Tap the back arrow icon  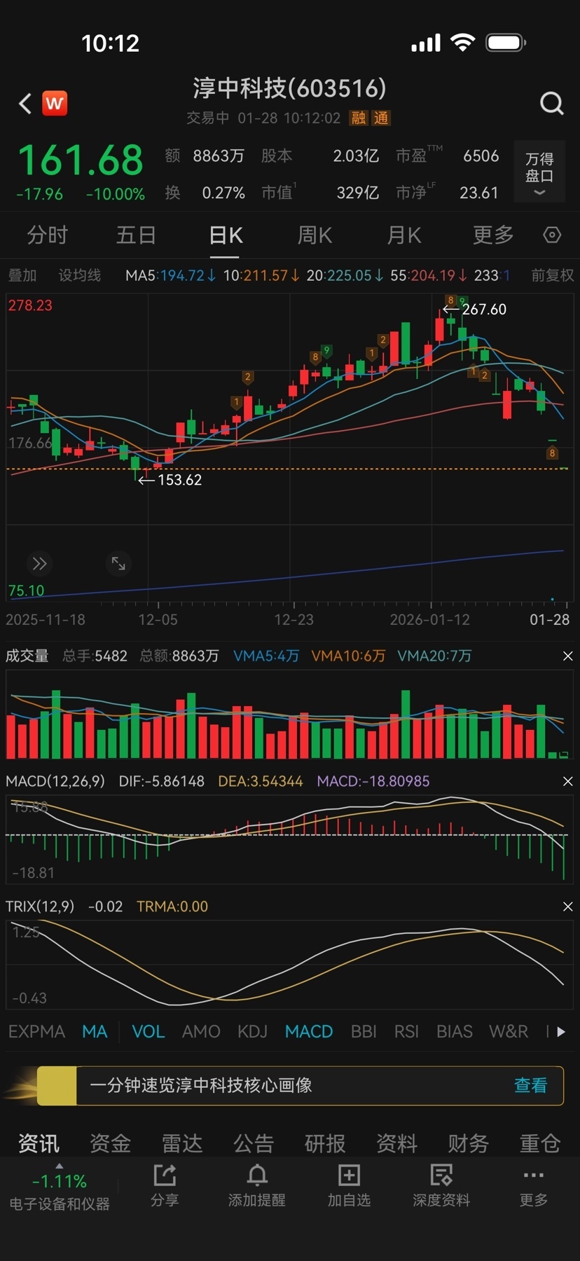(x=25, y=104)
